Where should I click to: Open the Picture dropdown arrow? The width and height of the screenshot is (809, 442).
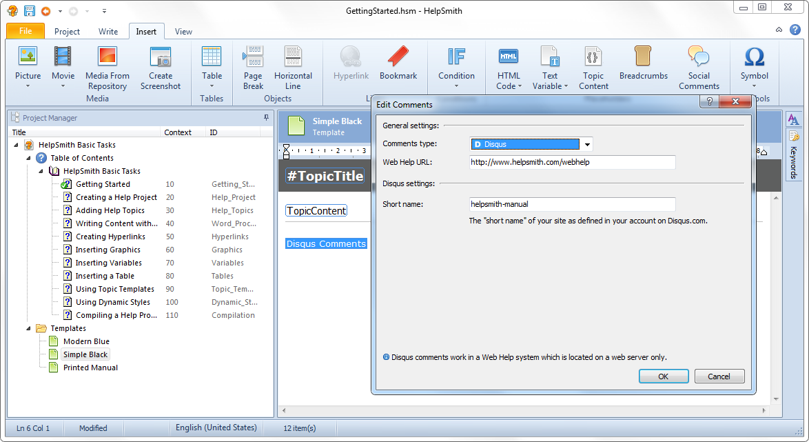(x=28, y=87)
